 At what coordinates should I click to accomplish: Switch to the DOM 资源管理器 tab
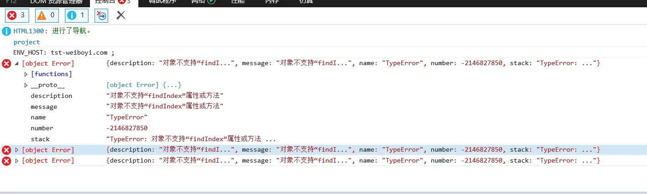(57, 2)
